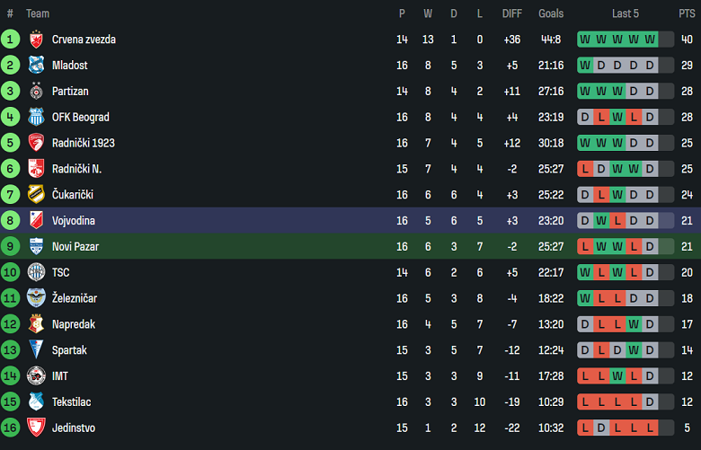Click the OFK Beograd team logo
701x450 pixels.
coord(36,118)
